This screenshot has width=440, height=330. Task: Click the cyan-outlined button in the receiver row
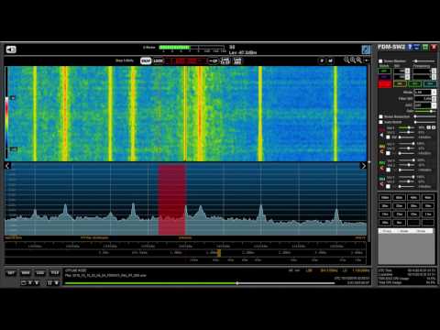(x=430, y=83)
